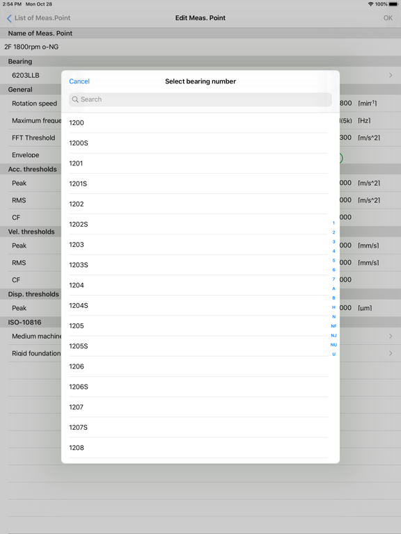
Task: Cancel the bearing number selection
Action: point(79,81)
